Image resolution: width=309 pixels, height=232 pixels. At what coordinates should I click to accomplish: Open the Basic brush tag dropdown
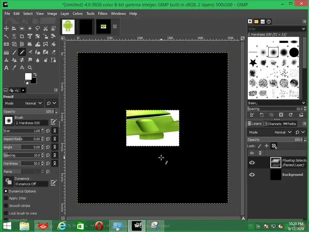pyautogui.click(x=304, y=103)
